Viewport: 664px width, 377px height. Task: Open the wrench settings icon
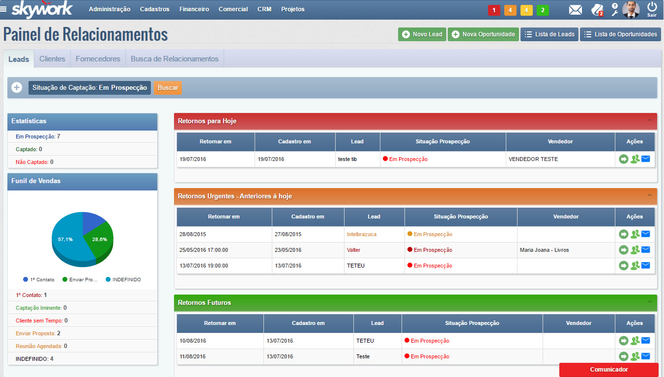[614, 13]
